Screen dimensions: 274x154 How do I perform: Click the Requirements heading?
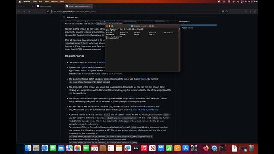pos(74,56)
